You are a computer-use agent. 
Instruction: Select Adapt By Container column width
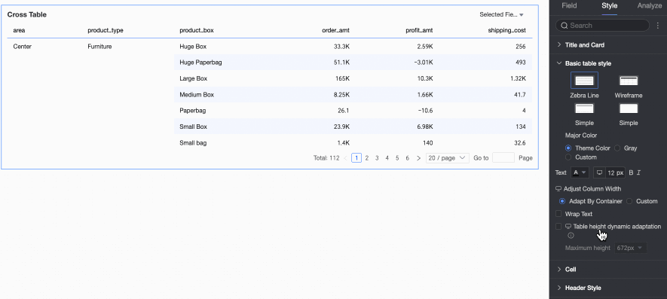[562, 201]
